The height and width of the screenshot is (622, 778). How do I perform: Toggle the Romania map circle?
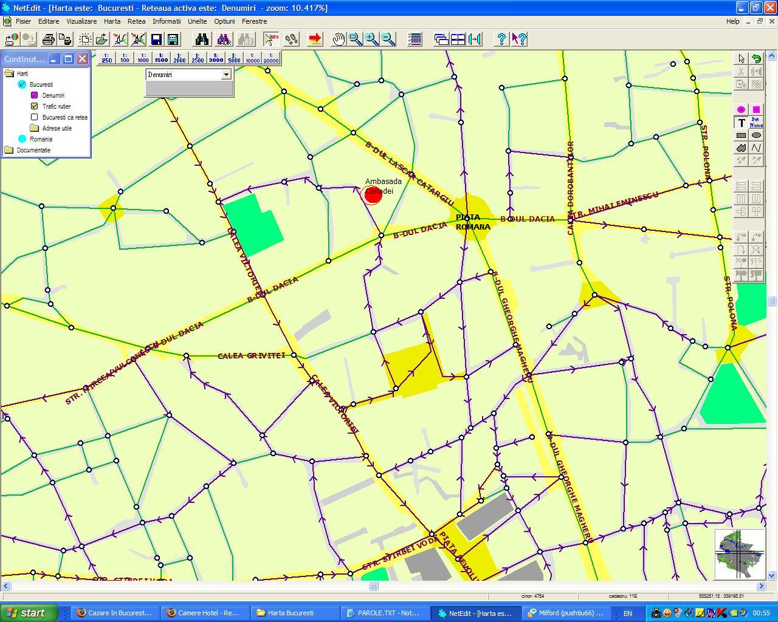click(x=22, y=139)
